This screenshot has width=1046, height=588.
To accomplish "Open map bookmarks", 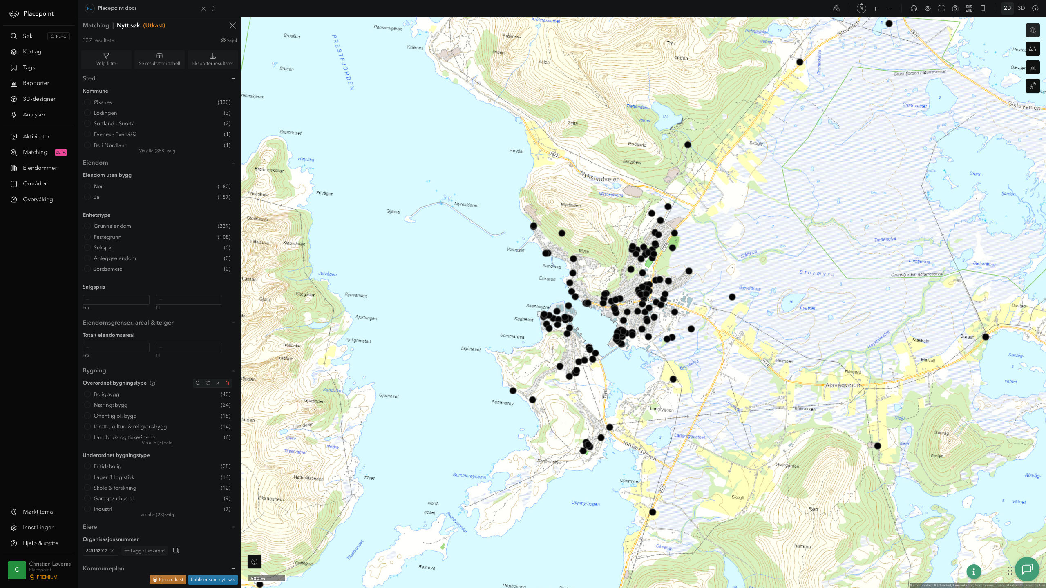I will (x=983, y=9).
